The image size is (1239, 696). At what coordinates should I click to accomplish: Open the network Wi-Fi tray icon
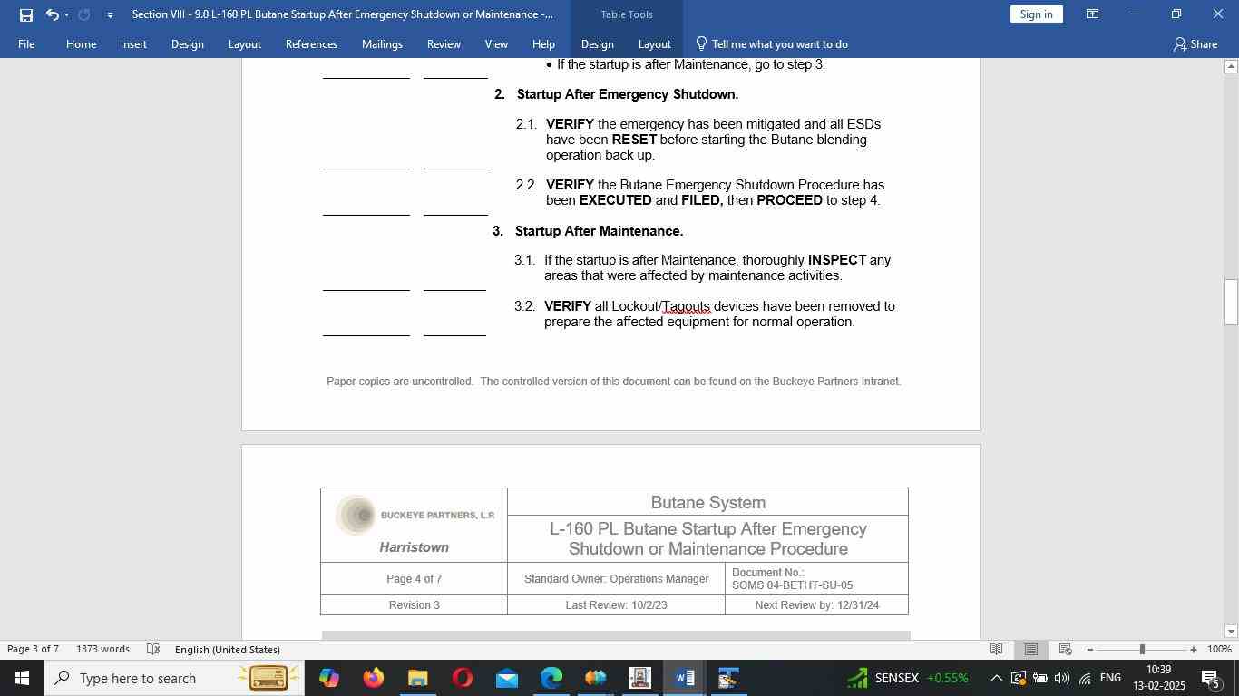point(1085,678)
